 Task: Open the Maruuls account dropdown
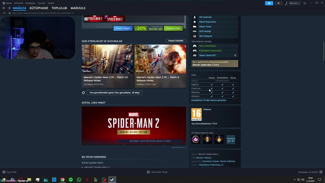pyautogui.click(x=292, y=3)
